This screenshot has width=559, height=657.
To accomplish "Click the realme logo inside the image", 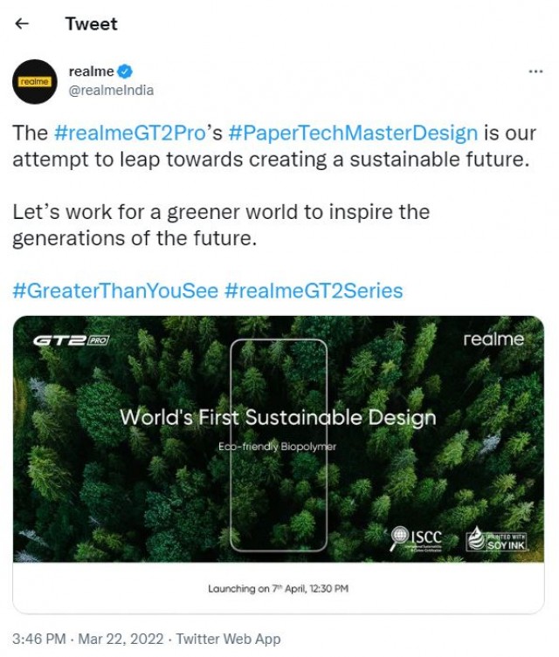I will coord(493,339).
